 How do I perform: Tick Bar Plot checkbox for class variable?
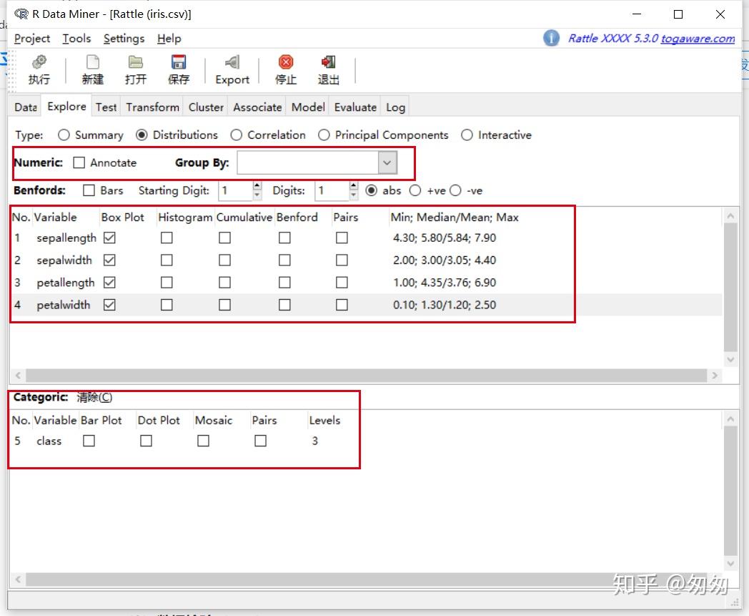click(x=89, y=441)
